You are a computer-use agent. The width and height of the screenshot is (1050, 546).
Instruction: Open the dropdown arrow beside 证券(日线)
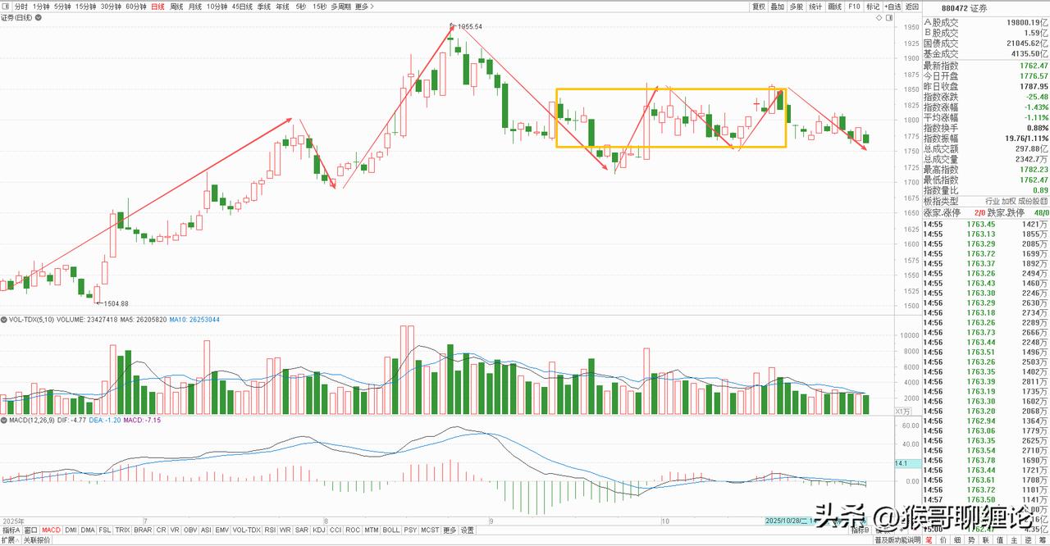(39, 17)
